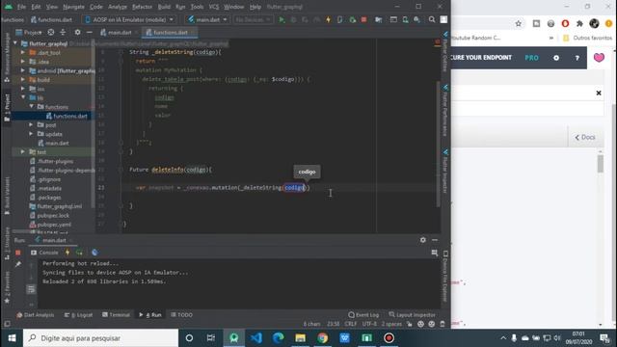The image size is (617, 347).
Task: Open Opera red icon extension in browser
Action: coord(565,23)
